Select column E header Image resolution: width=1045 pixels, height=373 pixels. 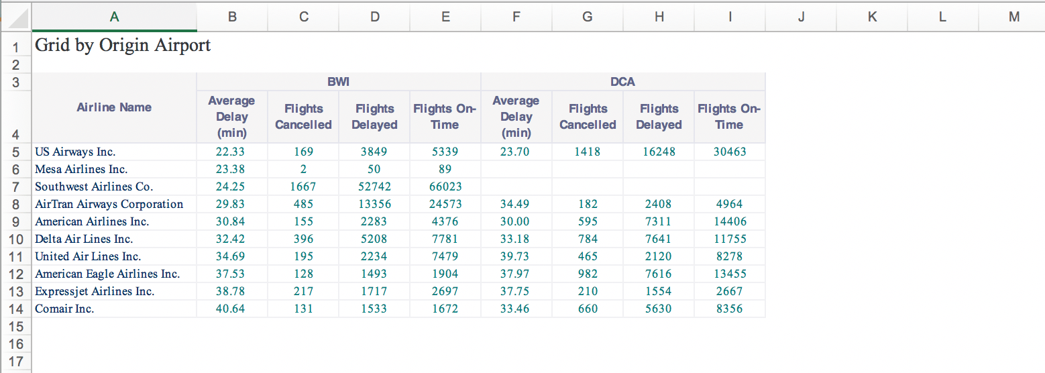pyautogui.click(x=445, y=17)
